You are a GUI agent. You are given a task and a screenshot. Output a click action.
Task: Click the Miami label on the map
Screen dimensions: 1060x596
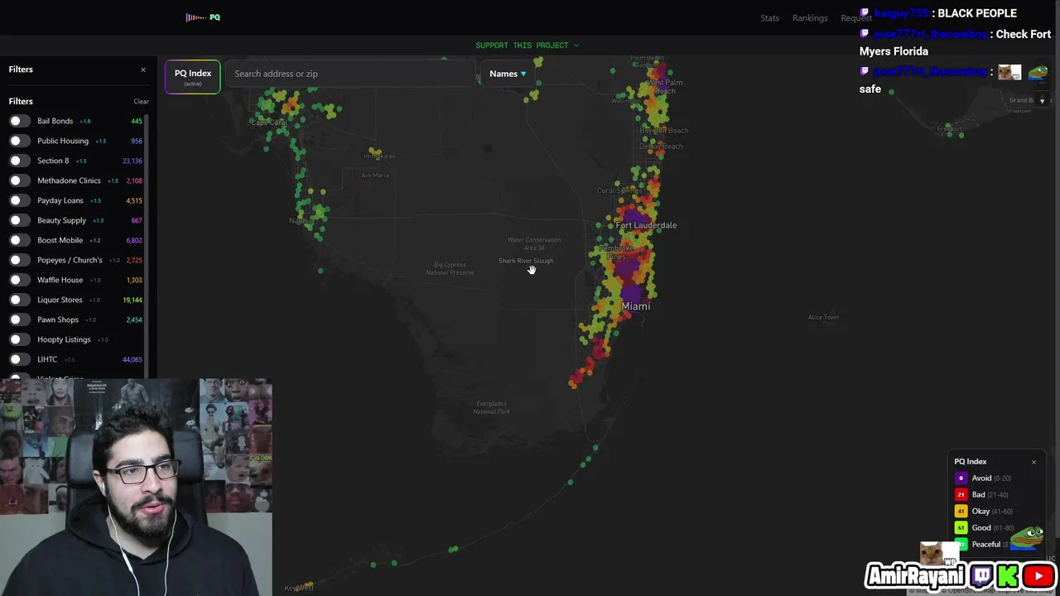(635, 306)
